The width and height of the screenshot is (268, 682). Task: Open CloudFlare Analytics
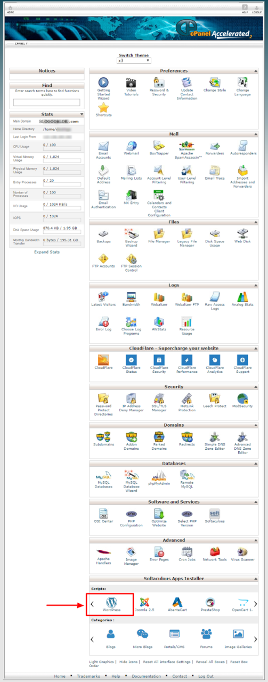214,360
